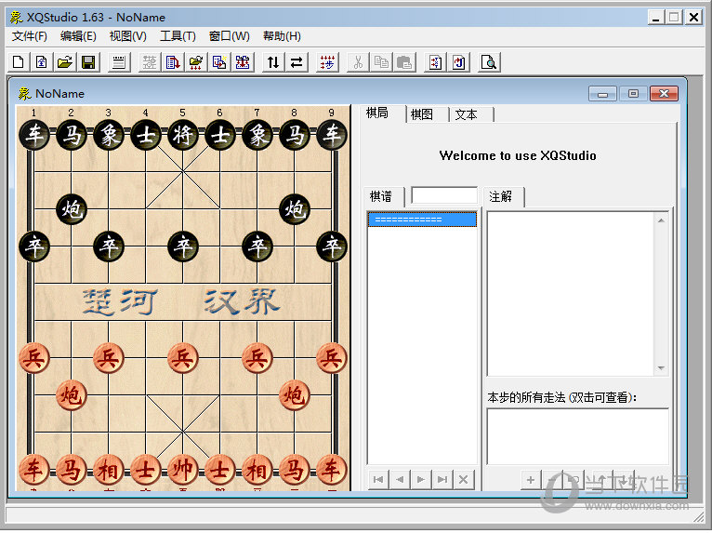Open the 视图(V) menu
712x533 pixels.
pyautogui.click(x=128, y=36)
